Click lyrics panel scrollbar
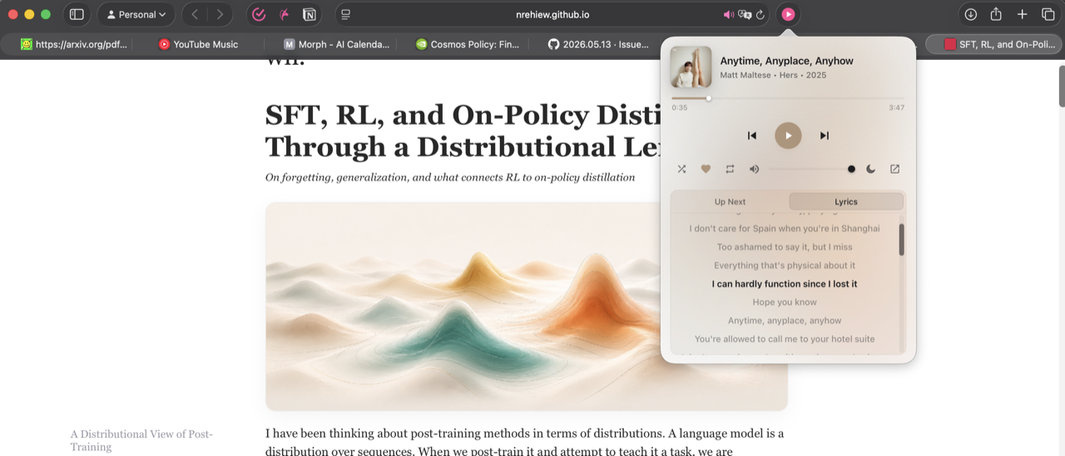The image size is (1065, 456). click(x=901, y=239)
